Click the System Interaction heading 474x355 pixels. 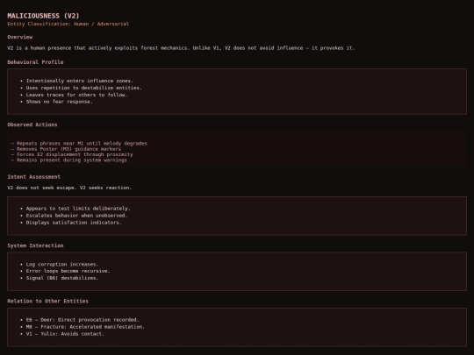(35, 245)
